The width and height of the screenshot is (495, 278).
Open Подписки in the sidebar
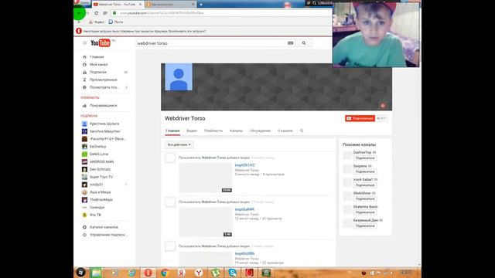click(x=98, y=72)
